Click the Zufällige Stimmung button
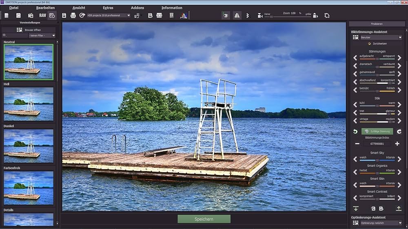Viewport: 408px width, 229px height. [377, 131]
